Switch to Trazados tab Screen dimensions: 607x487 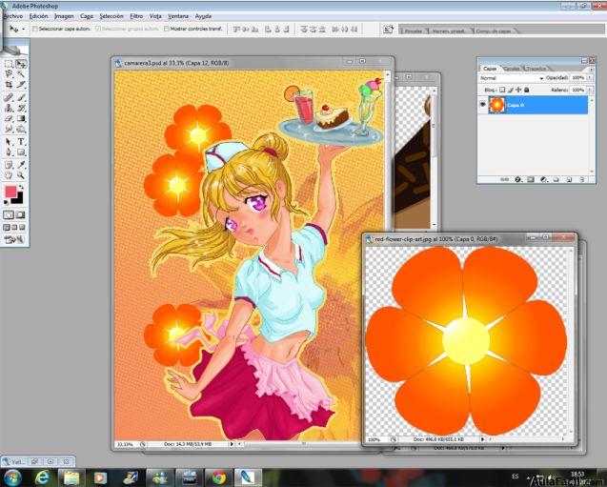pyautogui.click(x=536, y=69)
